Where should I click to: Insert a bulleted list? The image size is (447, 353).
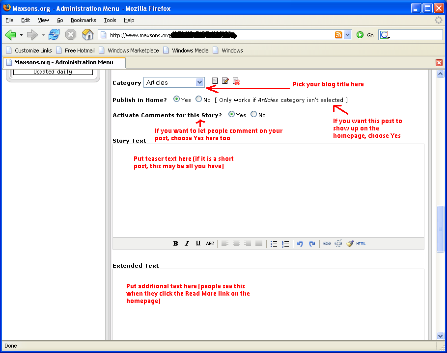[x=274, y=244]
